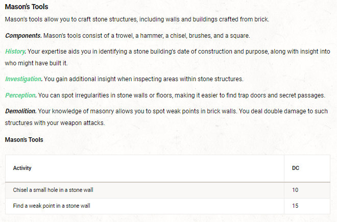Image resolution: width=337 pixels, height=222 pixels.
Task: Follow the green Perception skill link
Action: tap(20, 95)
